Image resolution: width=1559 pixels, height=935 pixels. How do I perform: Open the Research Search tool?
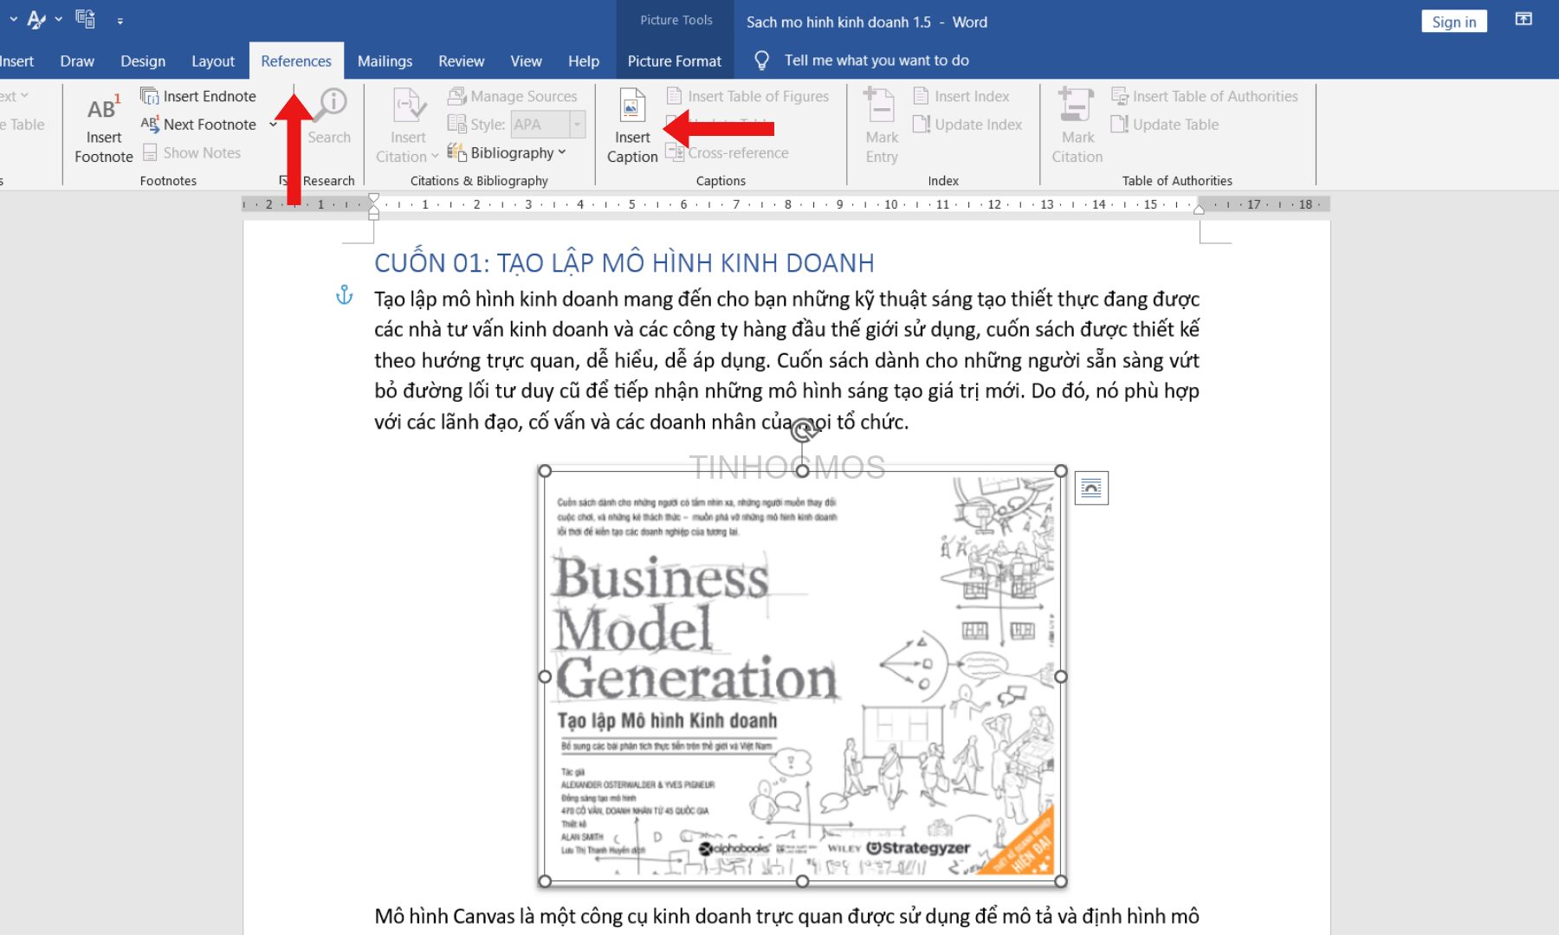tap(329, 117)
